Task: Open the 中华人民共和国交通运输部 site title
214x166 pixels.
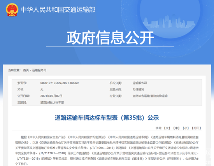Action: coord(58,10)
